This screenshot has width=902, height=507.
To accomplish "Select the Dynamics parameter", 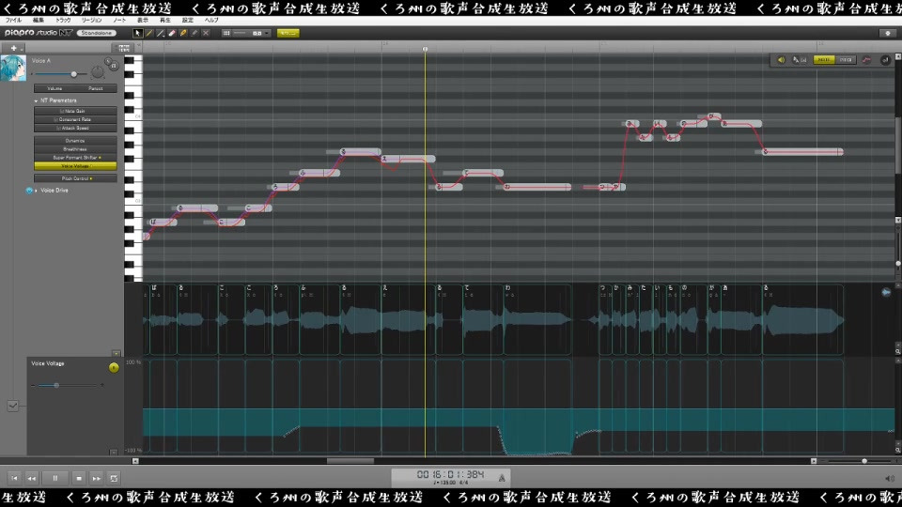I will click(75, 141).
